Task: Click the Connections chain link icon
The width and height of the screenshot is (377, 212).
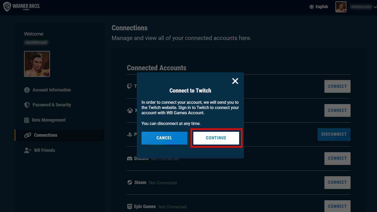Action: (x=27, y=135)
